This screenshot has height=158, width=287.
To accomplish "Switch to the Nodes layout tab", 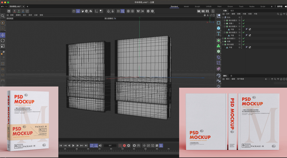I will point(252,7).
